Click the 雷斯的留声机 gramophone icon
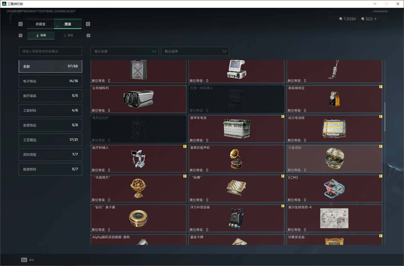 tap(236, 159)
